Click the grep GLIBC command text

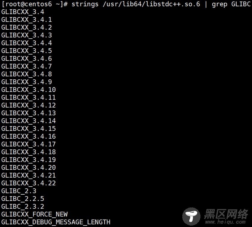[231, 4]
